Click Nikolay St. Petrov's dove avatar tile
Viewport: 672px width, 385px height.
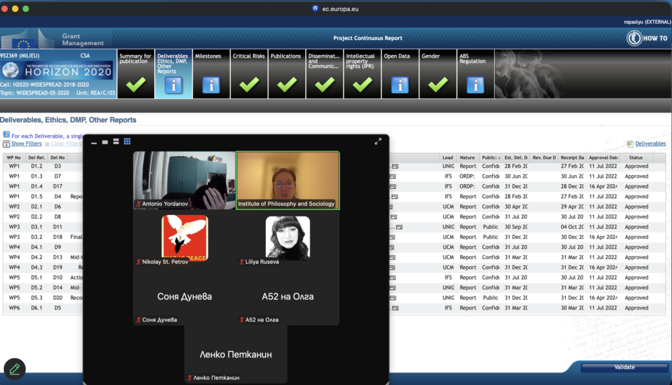click(184, 238)
